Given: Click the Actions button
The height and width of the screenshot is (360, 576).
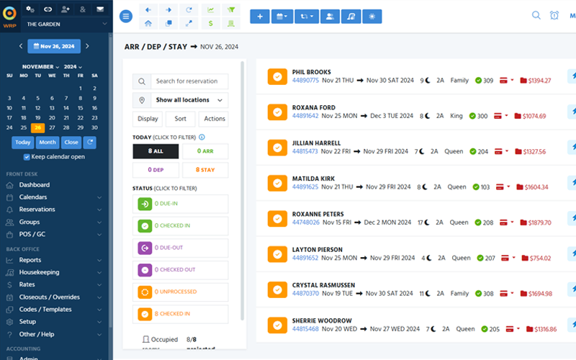Looking at the screenshot, I should [x=215, y=119].
